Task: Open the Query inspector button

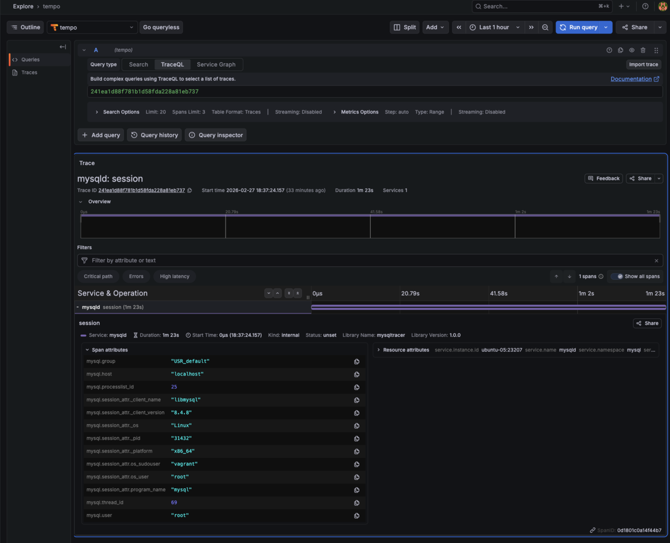Action: [216, 135]
